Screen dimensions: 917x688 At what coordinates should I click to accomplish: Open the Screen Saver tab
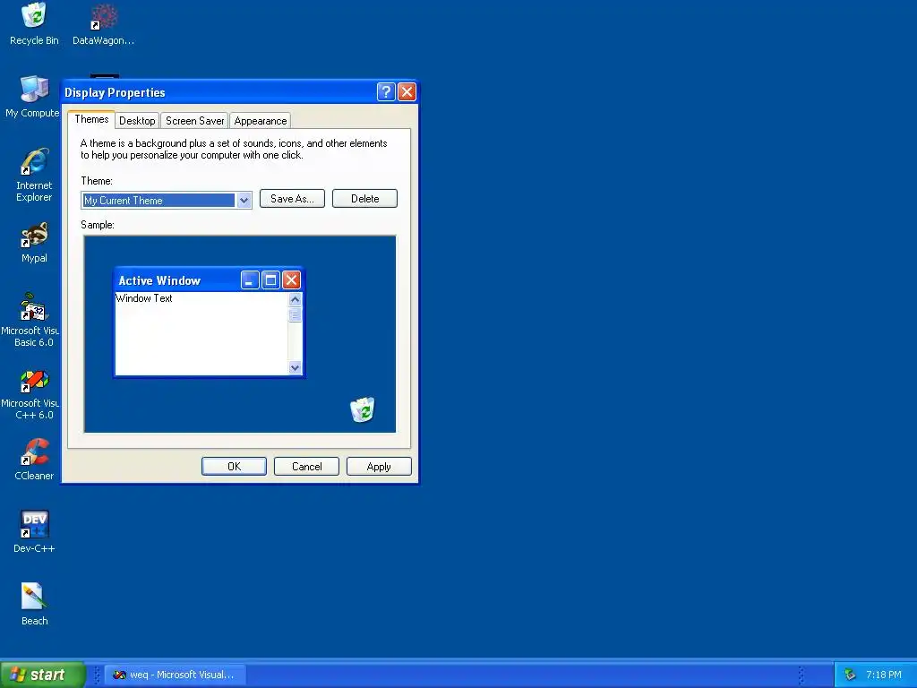tap(194, 121)
